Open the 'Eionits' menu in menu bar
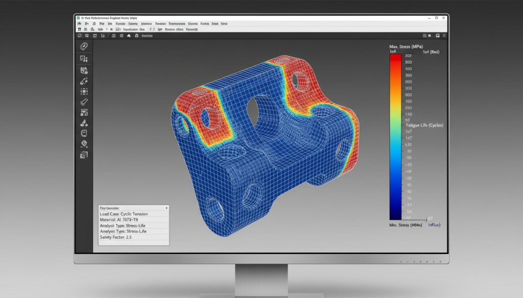 (x=193, y=24)
